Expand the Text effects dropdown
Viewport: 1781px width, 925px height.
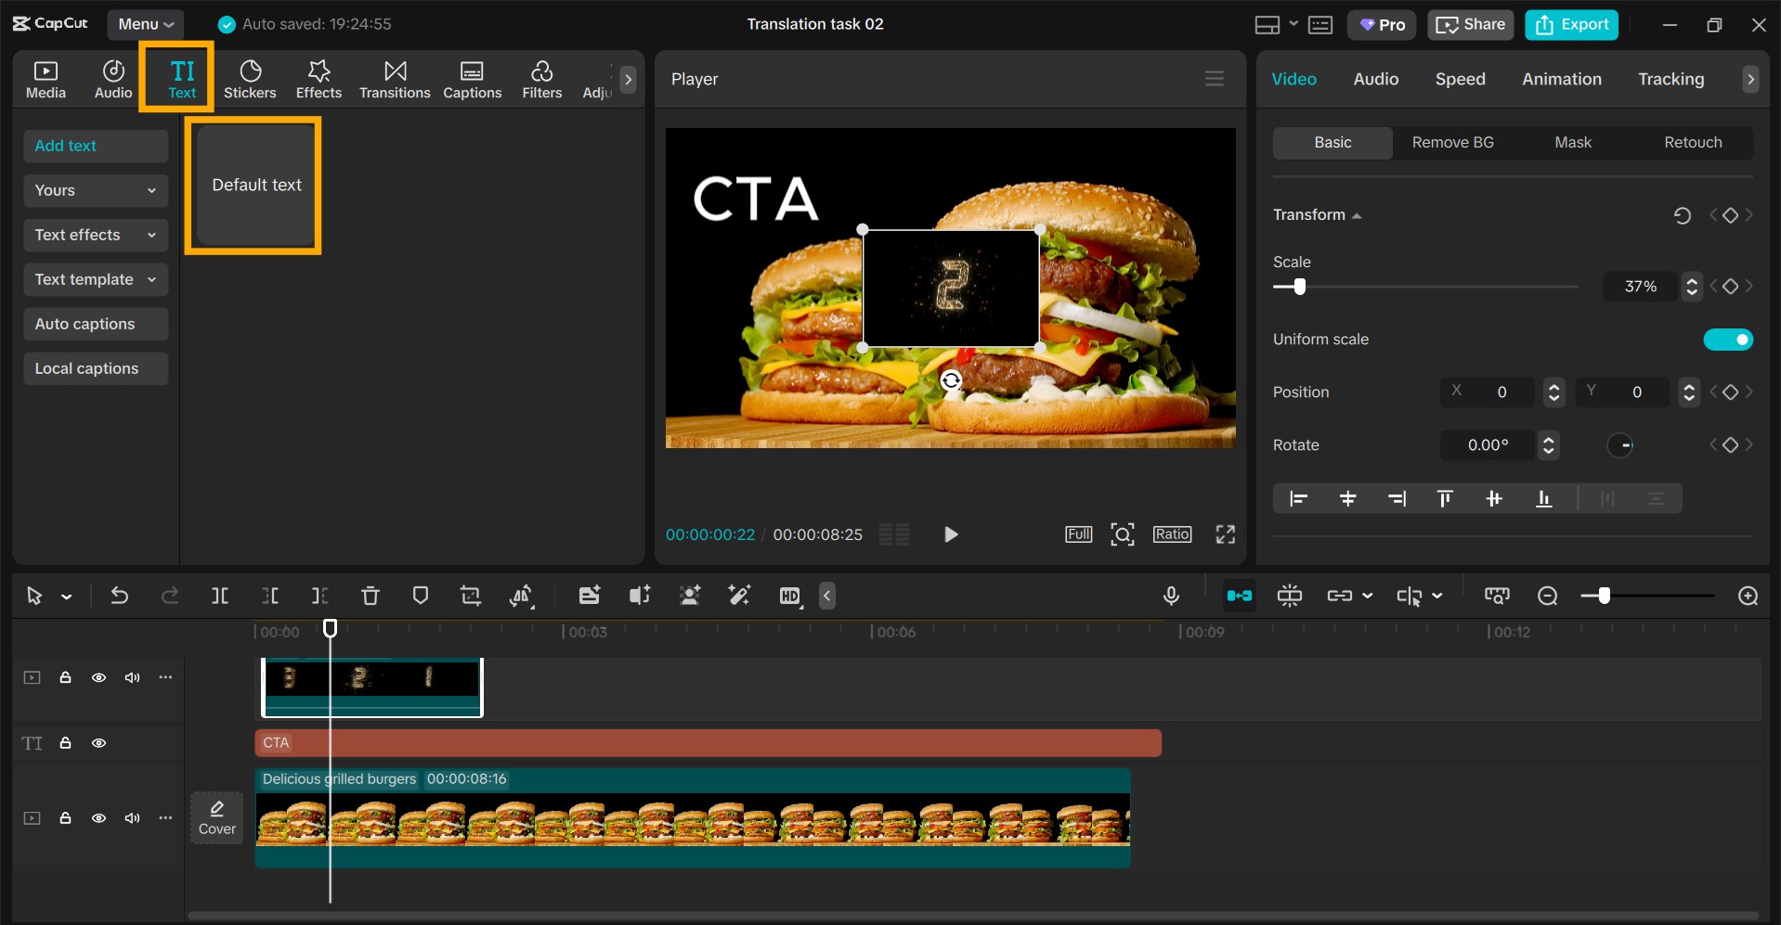click(x=96, y=235)
